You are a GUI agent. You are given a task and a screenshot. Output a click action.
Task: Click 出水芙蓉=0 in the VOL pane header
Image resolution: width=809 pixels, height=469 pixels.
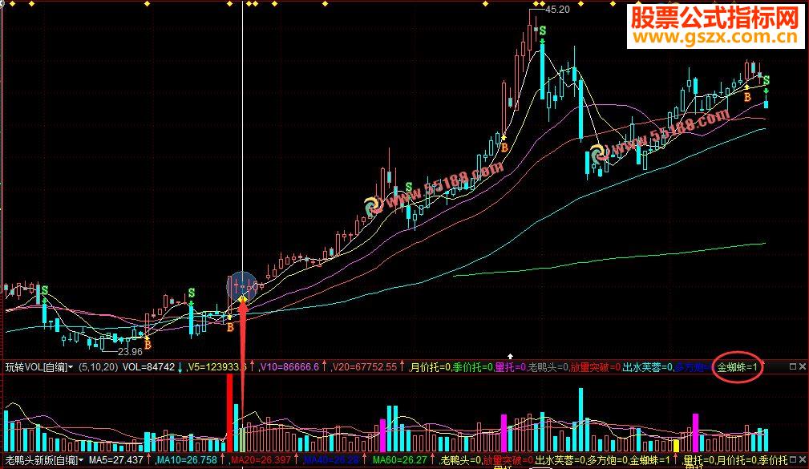click(648, 367)
